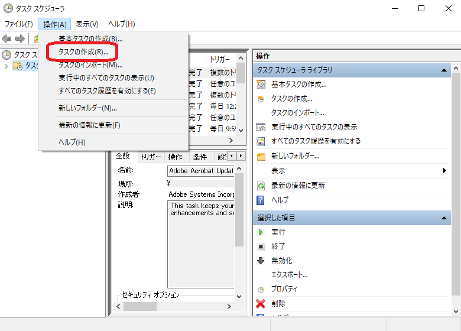
Task: Expand the タスク スケジューラ ライブラリ tree node
Action: 7,66
